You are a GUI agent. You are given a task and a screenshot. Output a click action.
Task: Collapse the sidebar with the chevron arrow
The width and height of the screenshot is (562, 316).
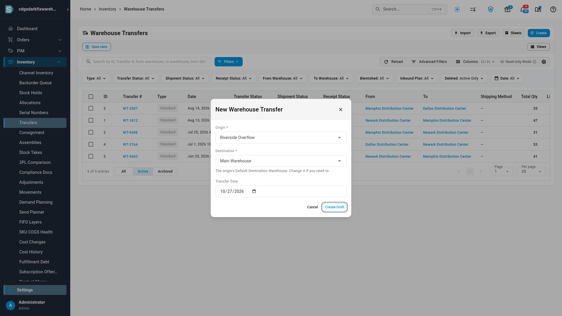coord(68,9)
